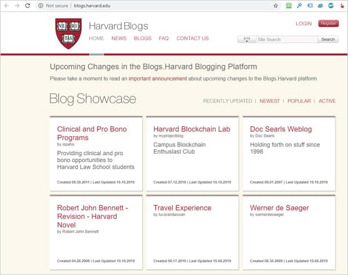Viewport: 348px width, 275px height.
Task: Open the Travel Experience blog
Action: coord(182,208)
